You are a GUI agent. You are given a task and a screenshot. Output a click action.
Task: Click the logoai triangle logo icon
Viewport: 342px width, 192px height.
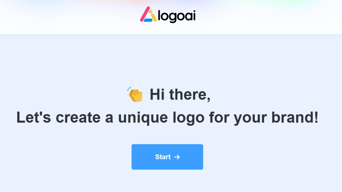point(148,14)
